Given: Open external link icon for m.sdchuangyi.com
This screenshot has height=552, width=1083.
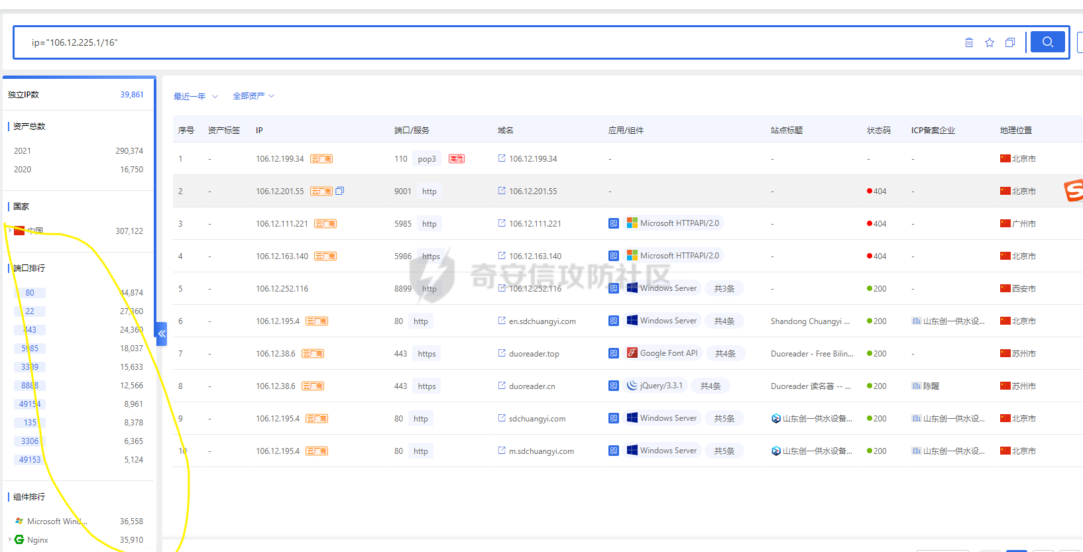Looking at the screenshot, I should point(502,451).
